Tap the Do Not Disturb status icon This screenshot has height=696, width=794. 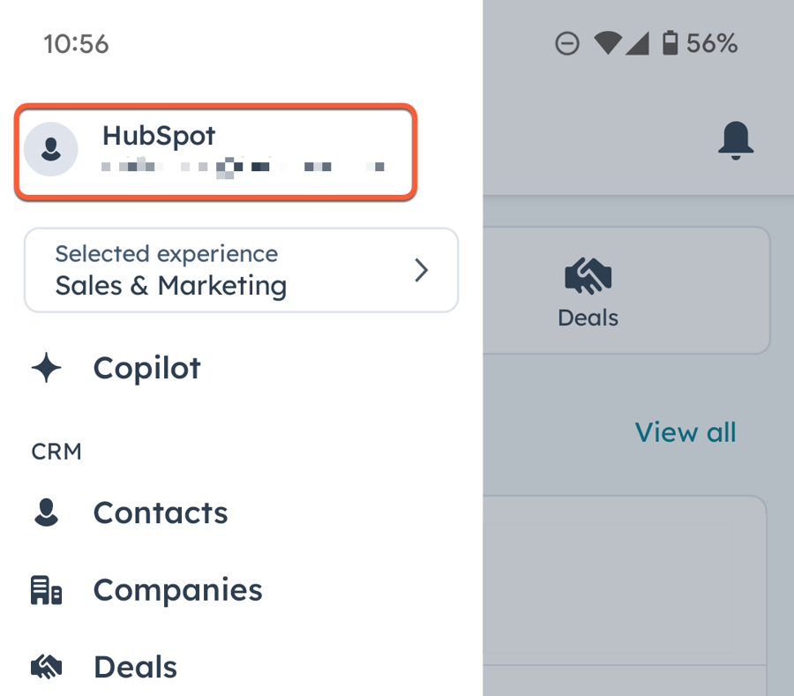pos(567,42)
